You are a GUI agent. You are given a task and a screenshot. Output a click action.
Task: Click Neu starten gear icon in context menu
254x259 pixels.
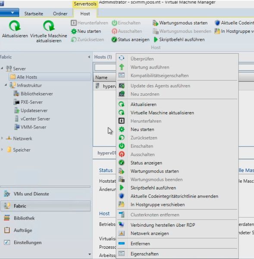tap(122, 129)
